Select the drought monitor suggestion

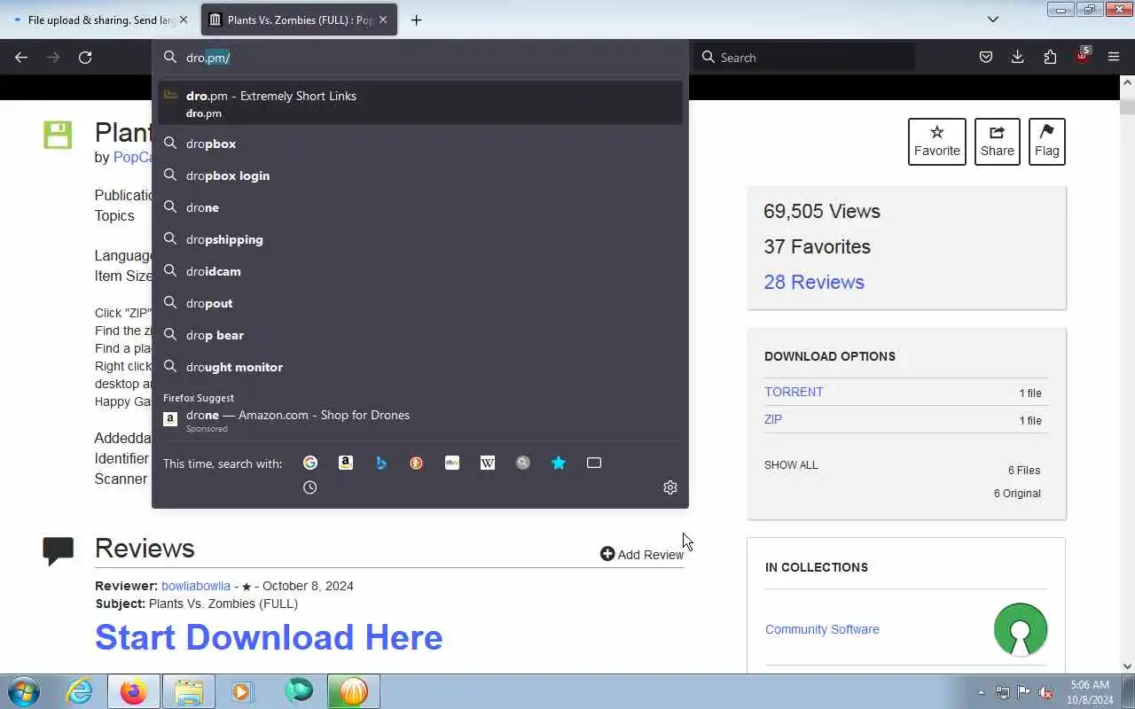tap(420, 367)
